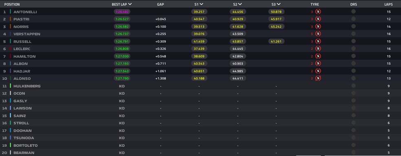Click Piastri's team color bar
This screenshot has width=401, height=156.
10,19
